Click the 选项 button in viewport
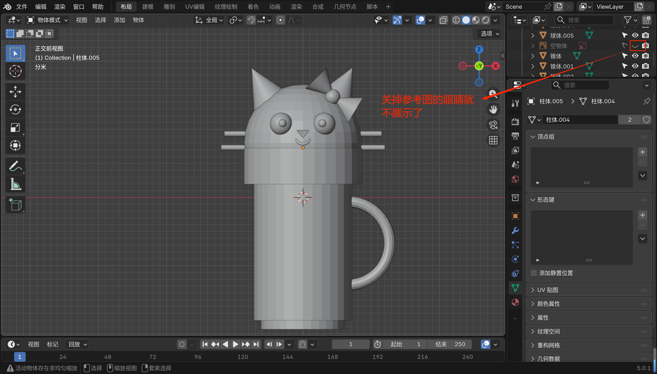Image resolution: width=657 pixels, height=374 pixels. pos(489,34)
